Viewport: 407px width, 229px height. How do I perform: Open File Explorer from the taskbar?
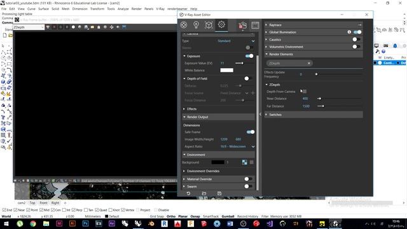coord(46,223)
